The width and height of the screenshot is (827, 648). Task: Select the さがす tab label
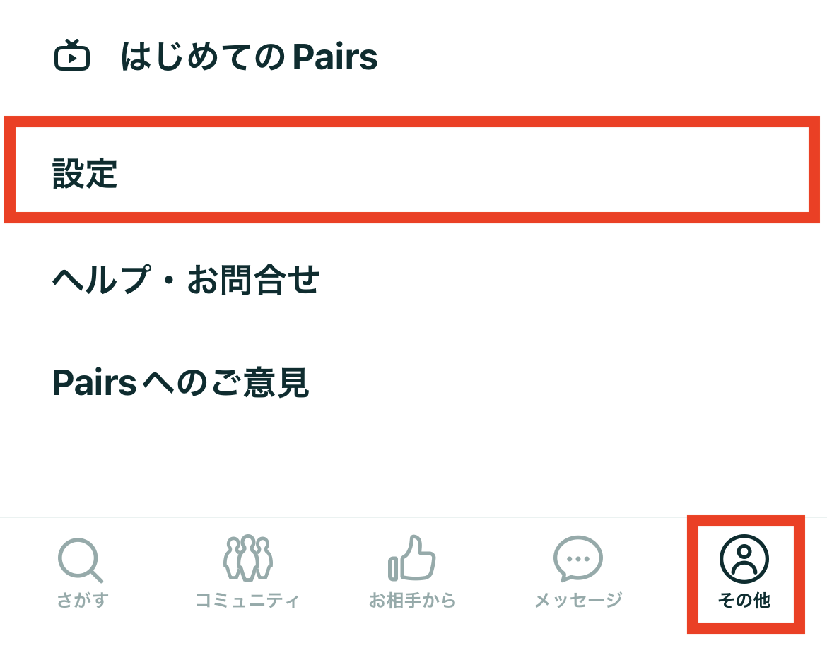pos(83,600)
